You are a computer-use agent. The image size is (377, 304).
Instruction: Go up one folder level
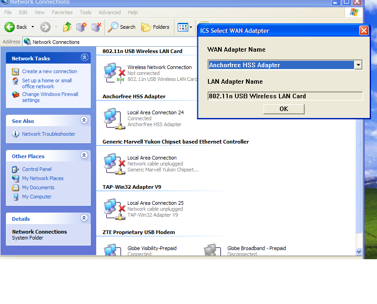[x=67, y=27]
